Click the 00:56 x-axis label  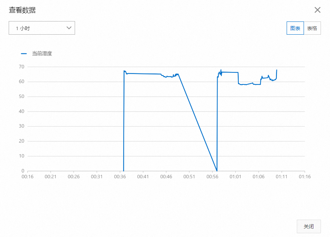point(212,176)
